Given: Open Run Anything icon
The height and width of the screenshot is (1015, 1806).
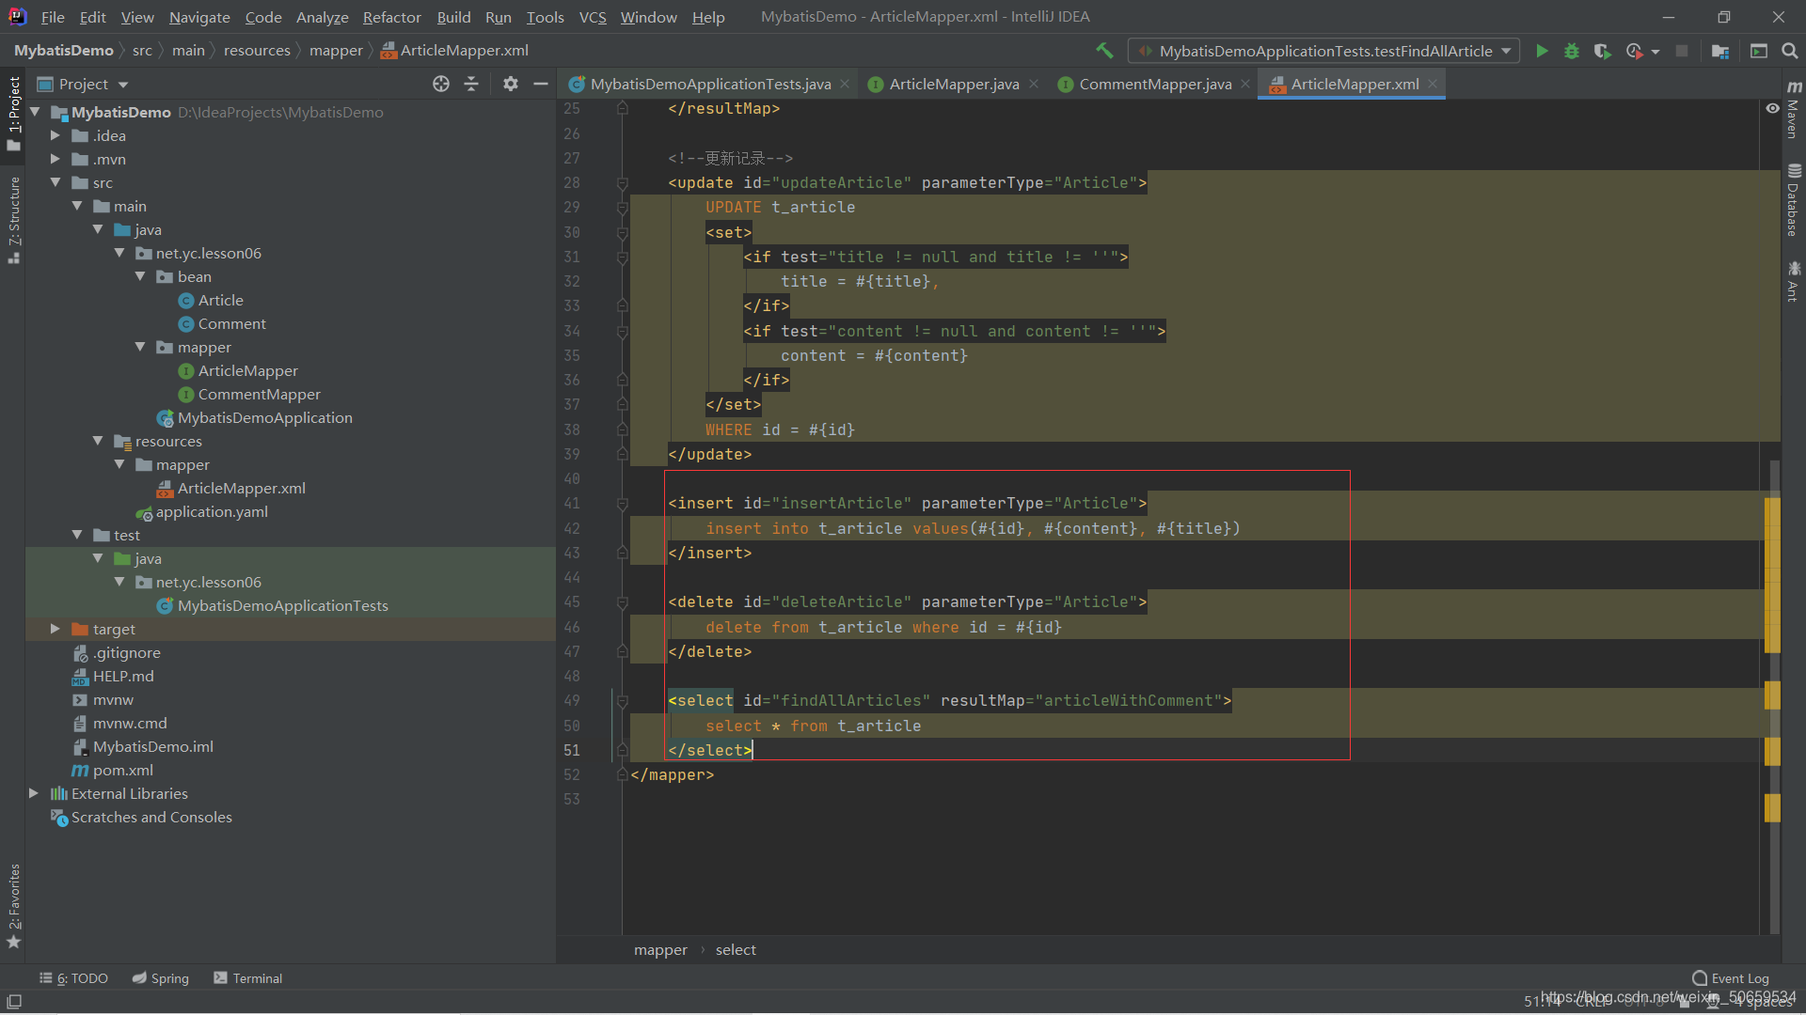Looking at the screenshot, I should click(x=1759, y=51).
